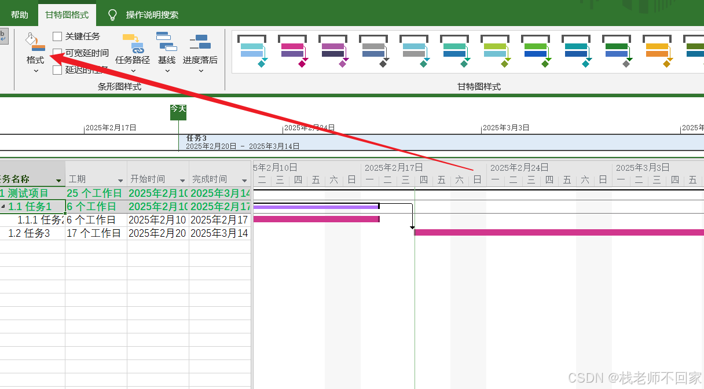Image resolution: width=704 pixels, height=389 pixels.
Task: Click the 进度落后 icon
Action: [x=200, y=43]
